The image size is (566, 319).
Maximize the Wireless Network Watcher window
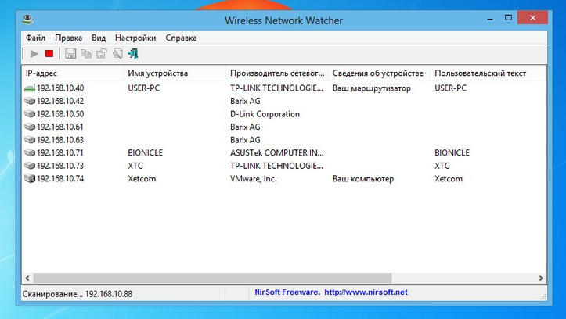pos(508,18)
